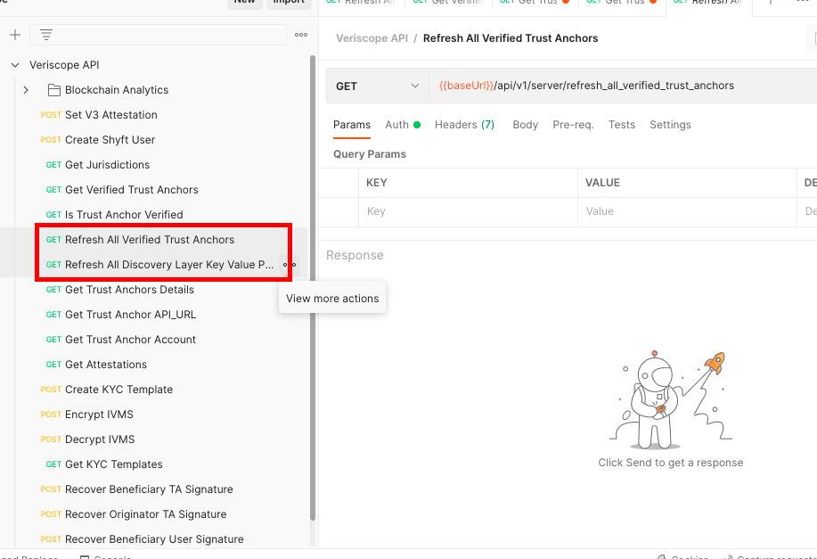Viewport: 817px width, 559px height.
Task: Click the Key field in Query Params
Action: click(x=468, y=211)
